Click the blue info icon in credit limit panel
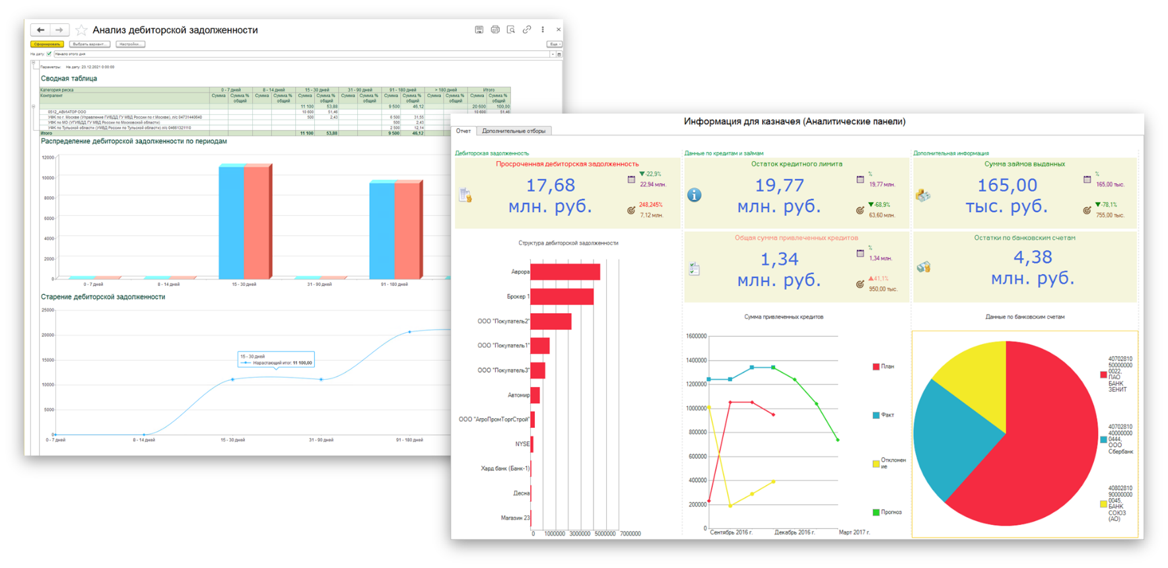Image resolution: width=1168 pixels, height=568 pixels. pos(694,195)
